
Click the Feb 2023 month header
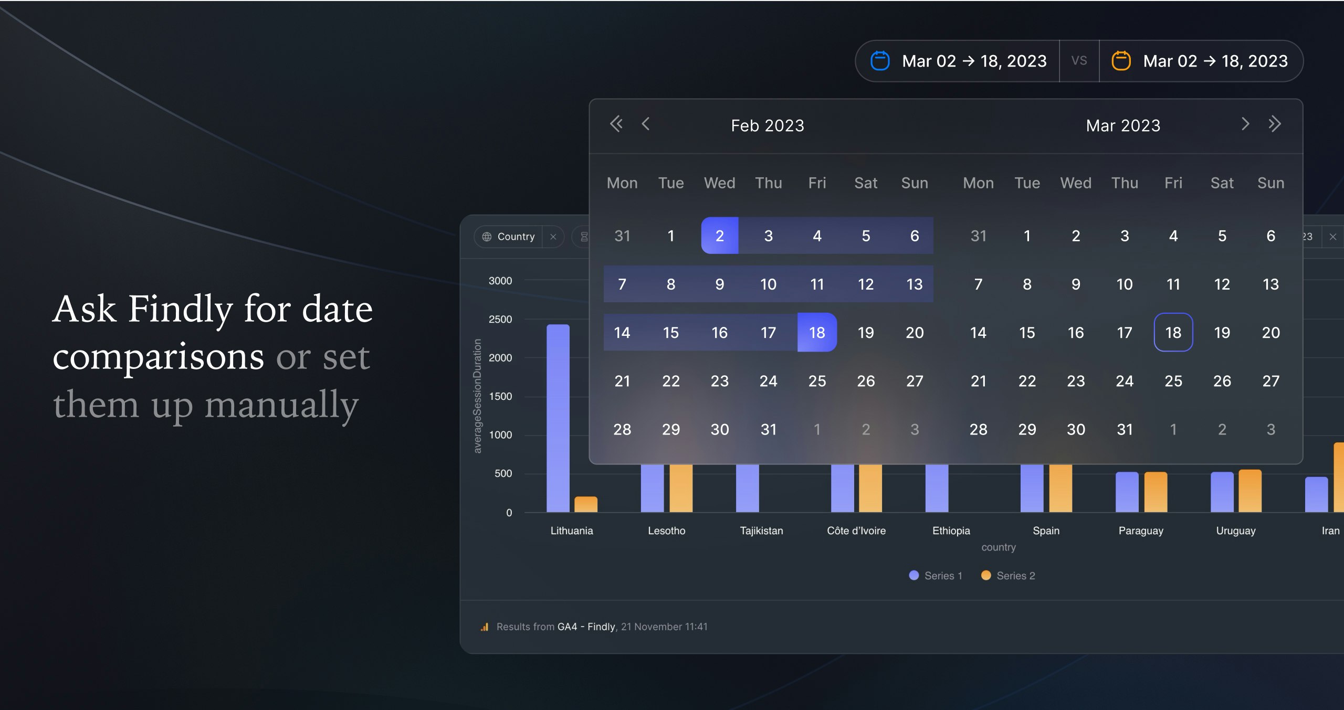[x=767, y=125]
